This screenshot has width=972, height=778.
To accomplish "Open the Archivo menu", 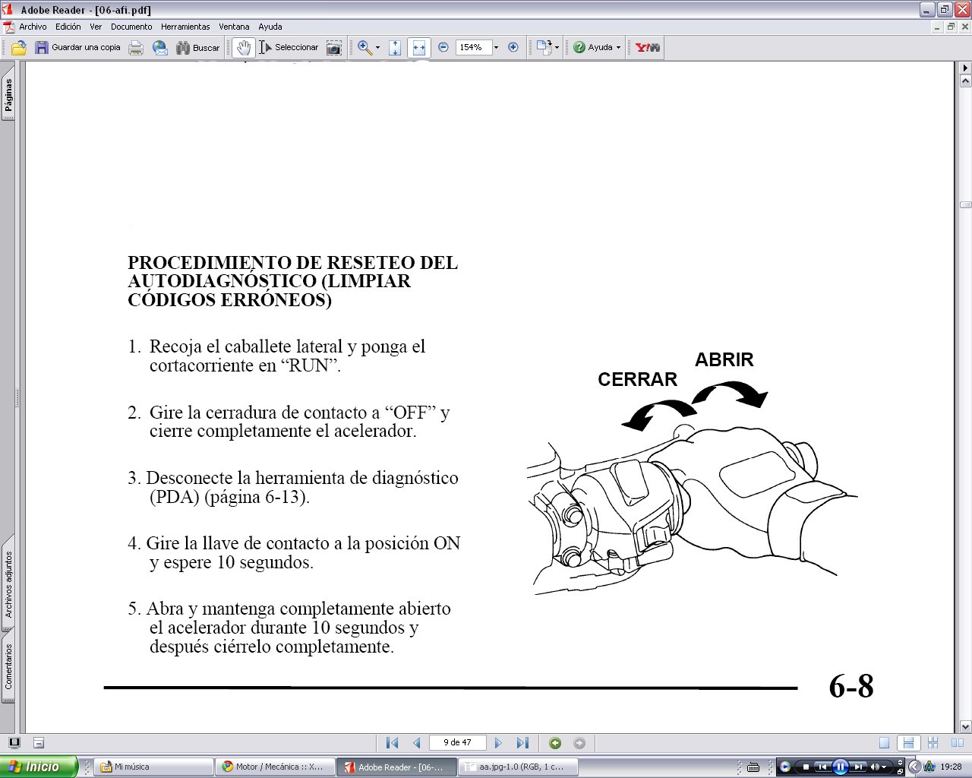I will point(33,27).
